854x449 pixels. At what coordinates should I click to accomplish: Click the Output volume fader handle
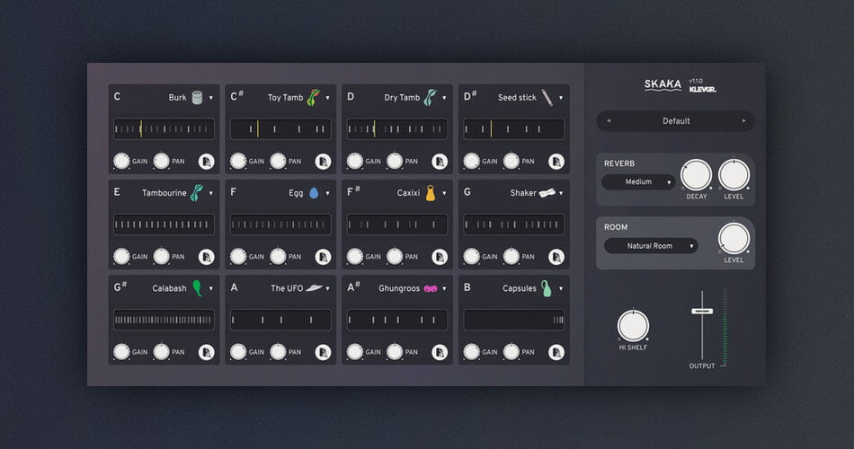(701, 311)
